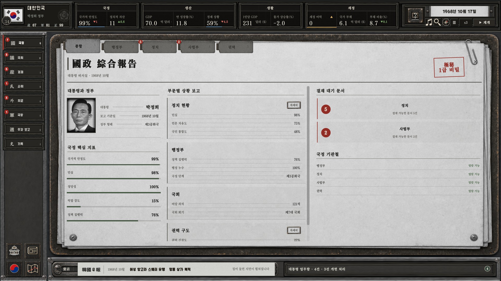Open the map chart icon
The image size is (501, 281).
click(x=33, y=269)
